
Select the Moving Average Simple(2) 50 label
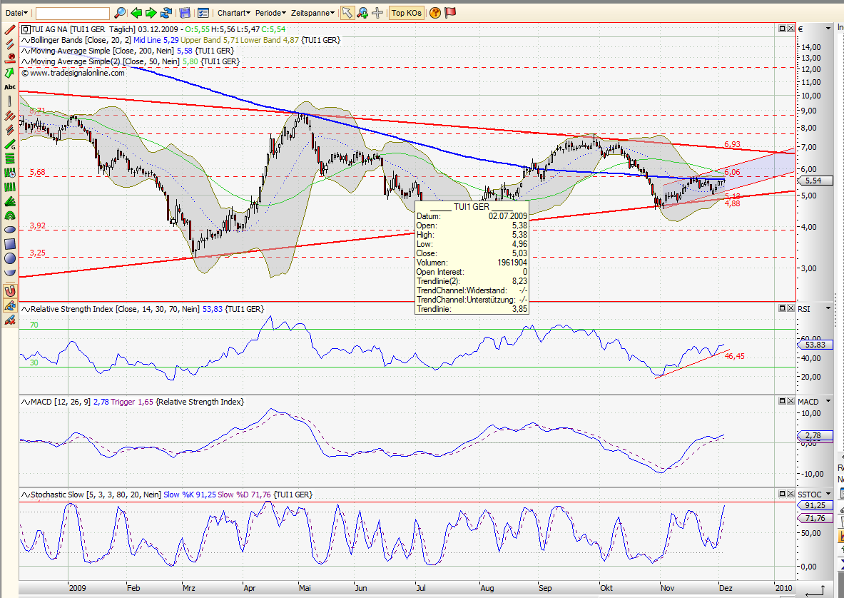click(131, 61)
